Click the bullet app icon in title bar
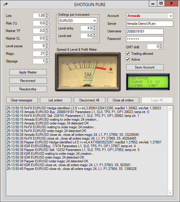The width and height of the screenshot is (180, 202). [x=5, y=4]
